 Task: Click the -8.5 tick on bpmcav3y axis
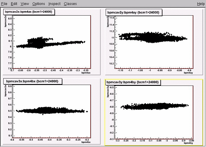click(112, 87)
